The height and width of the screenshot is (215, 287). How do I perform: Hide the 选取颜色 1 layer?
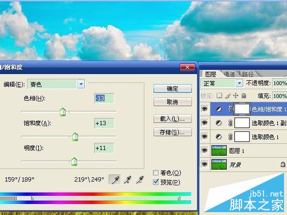click(204, 136)
